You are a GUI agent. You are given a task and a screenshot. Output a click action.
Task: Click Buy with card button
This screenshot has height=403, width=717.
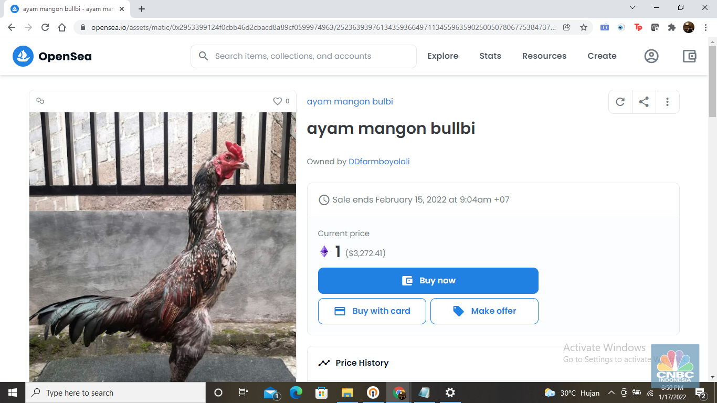372,311
